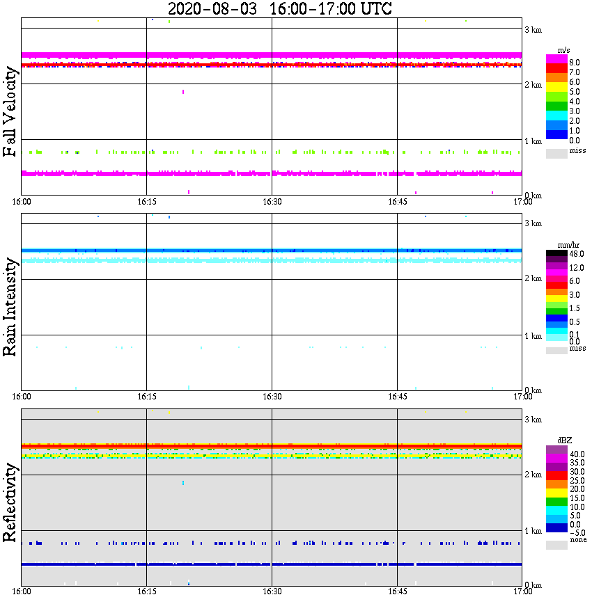Click the red swatch in the dBZ legend

coord(556,475)
